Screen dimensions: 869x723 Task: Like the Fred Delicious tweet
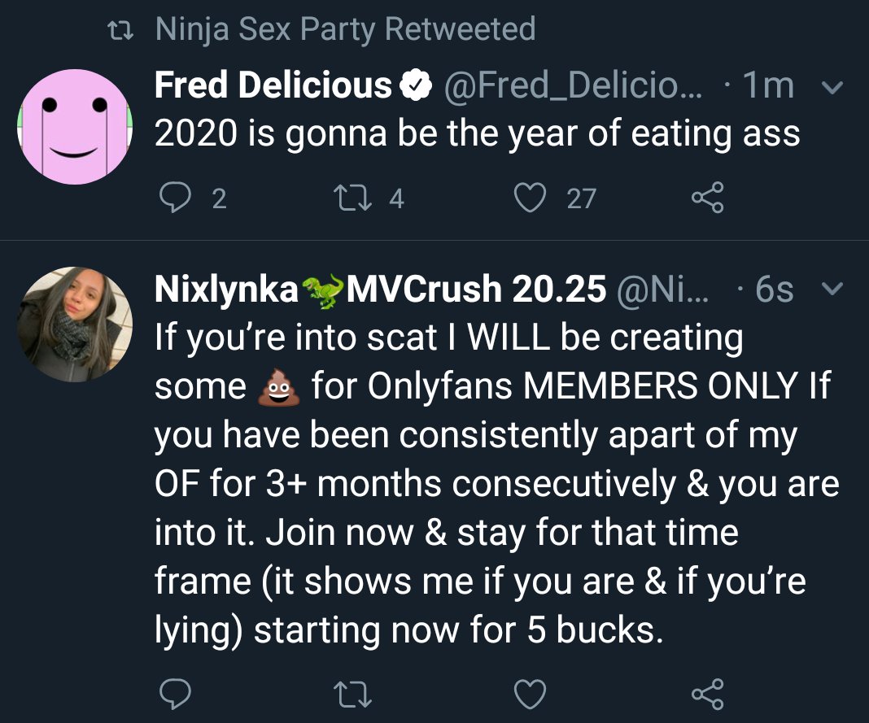(x=531, y=198)
